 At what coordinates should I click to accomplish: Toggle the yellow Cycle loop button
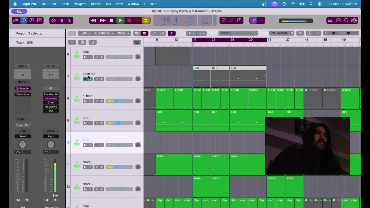click(146, 21)
